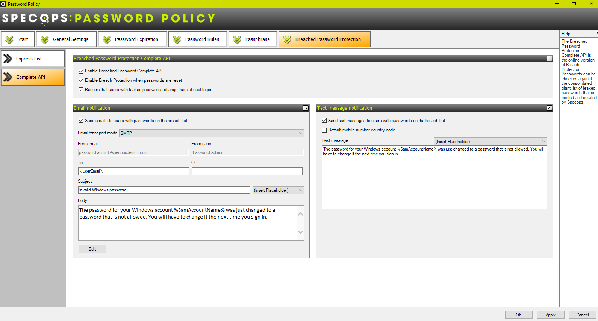The image size is (598, 321).
Task: Close the Help panel with its X icon
Action: [x=596, y=33]
